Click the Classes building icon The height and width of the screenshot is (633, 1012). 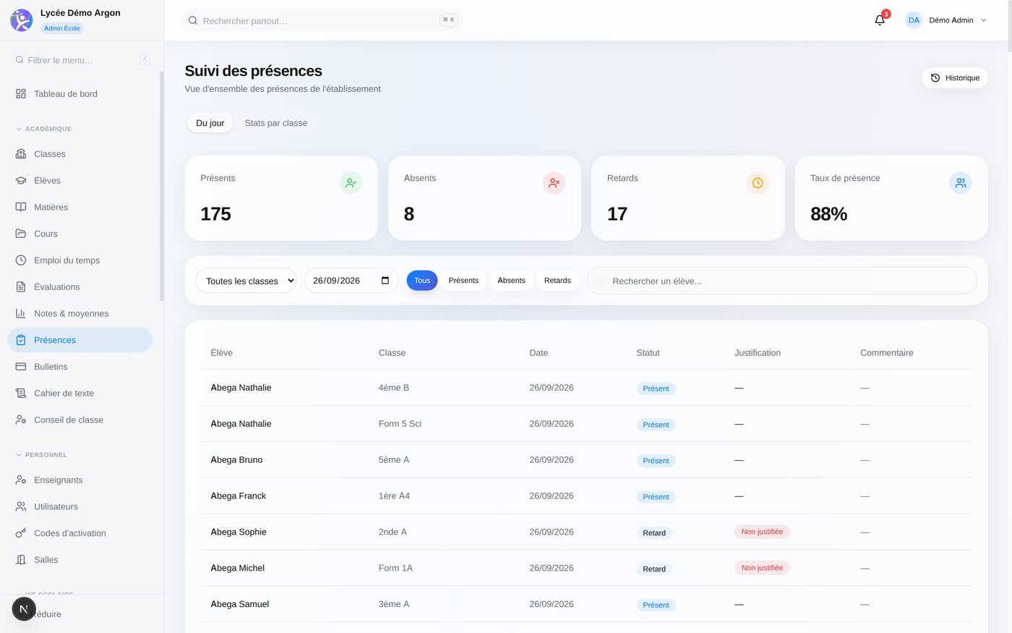point(21,154)
